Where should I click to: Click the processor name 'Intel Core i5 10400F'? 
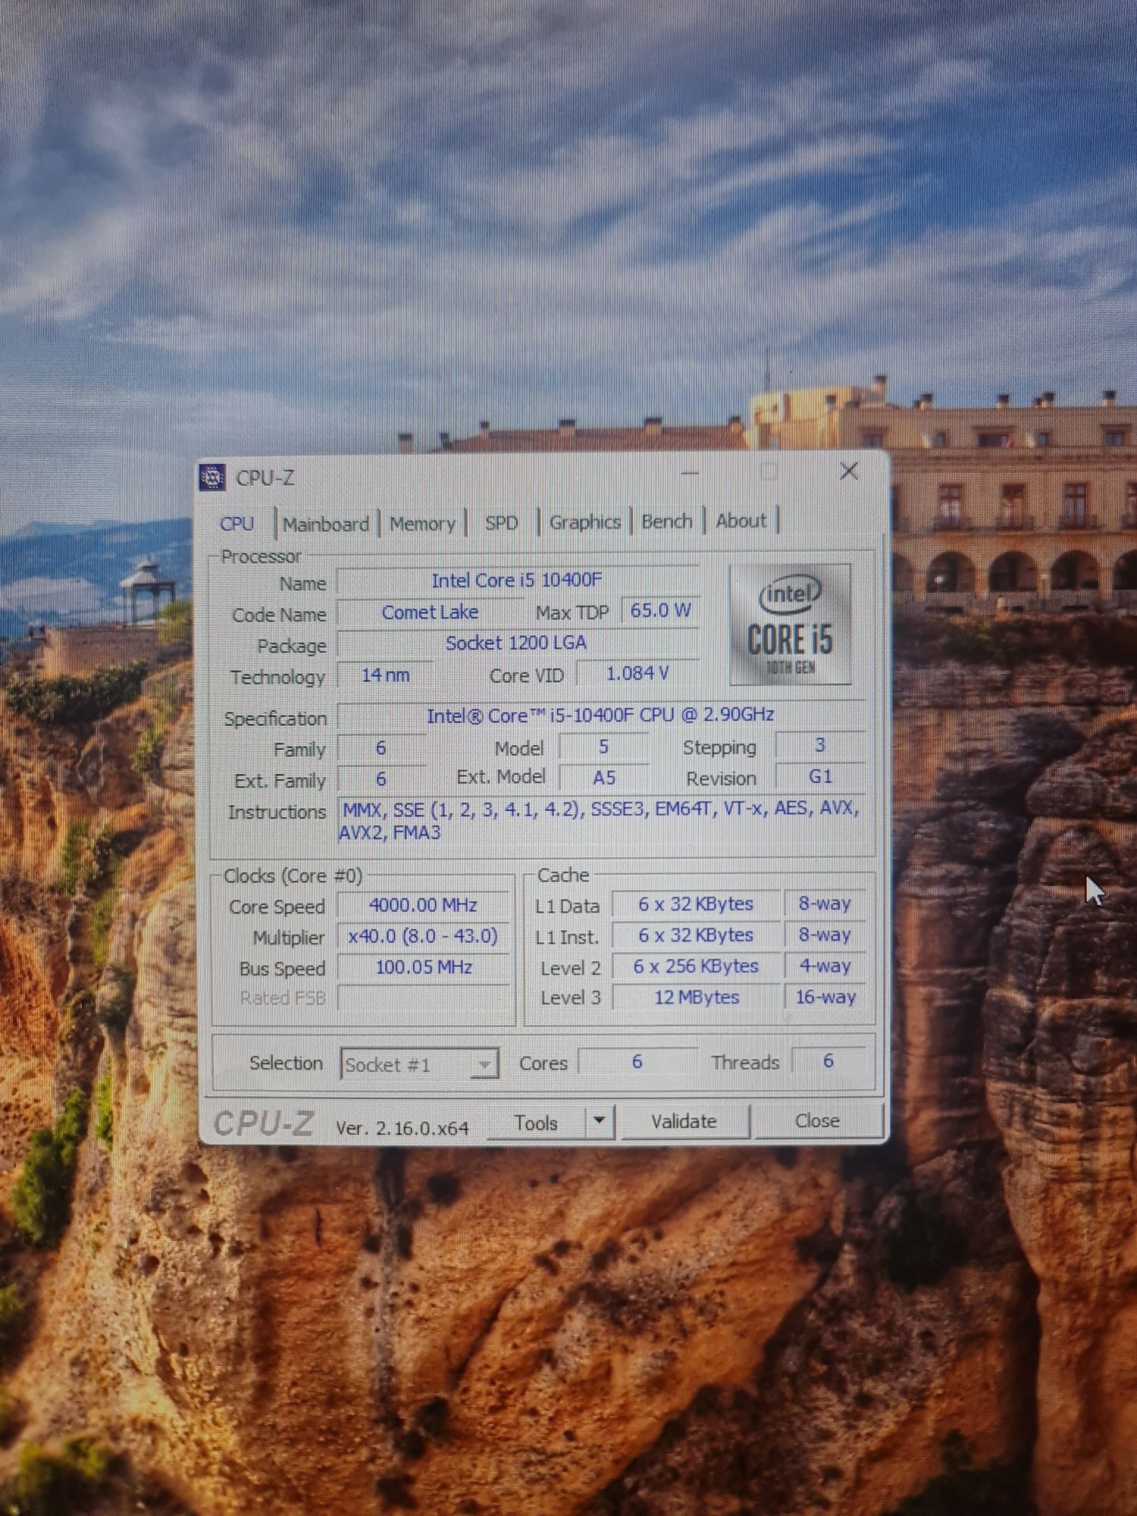coord(517,581)
